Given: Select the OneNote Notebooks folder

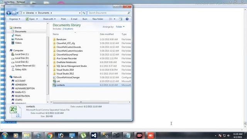Looking at the screenshot, I should 66,62.
